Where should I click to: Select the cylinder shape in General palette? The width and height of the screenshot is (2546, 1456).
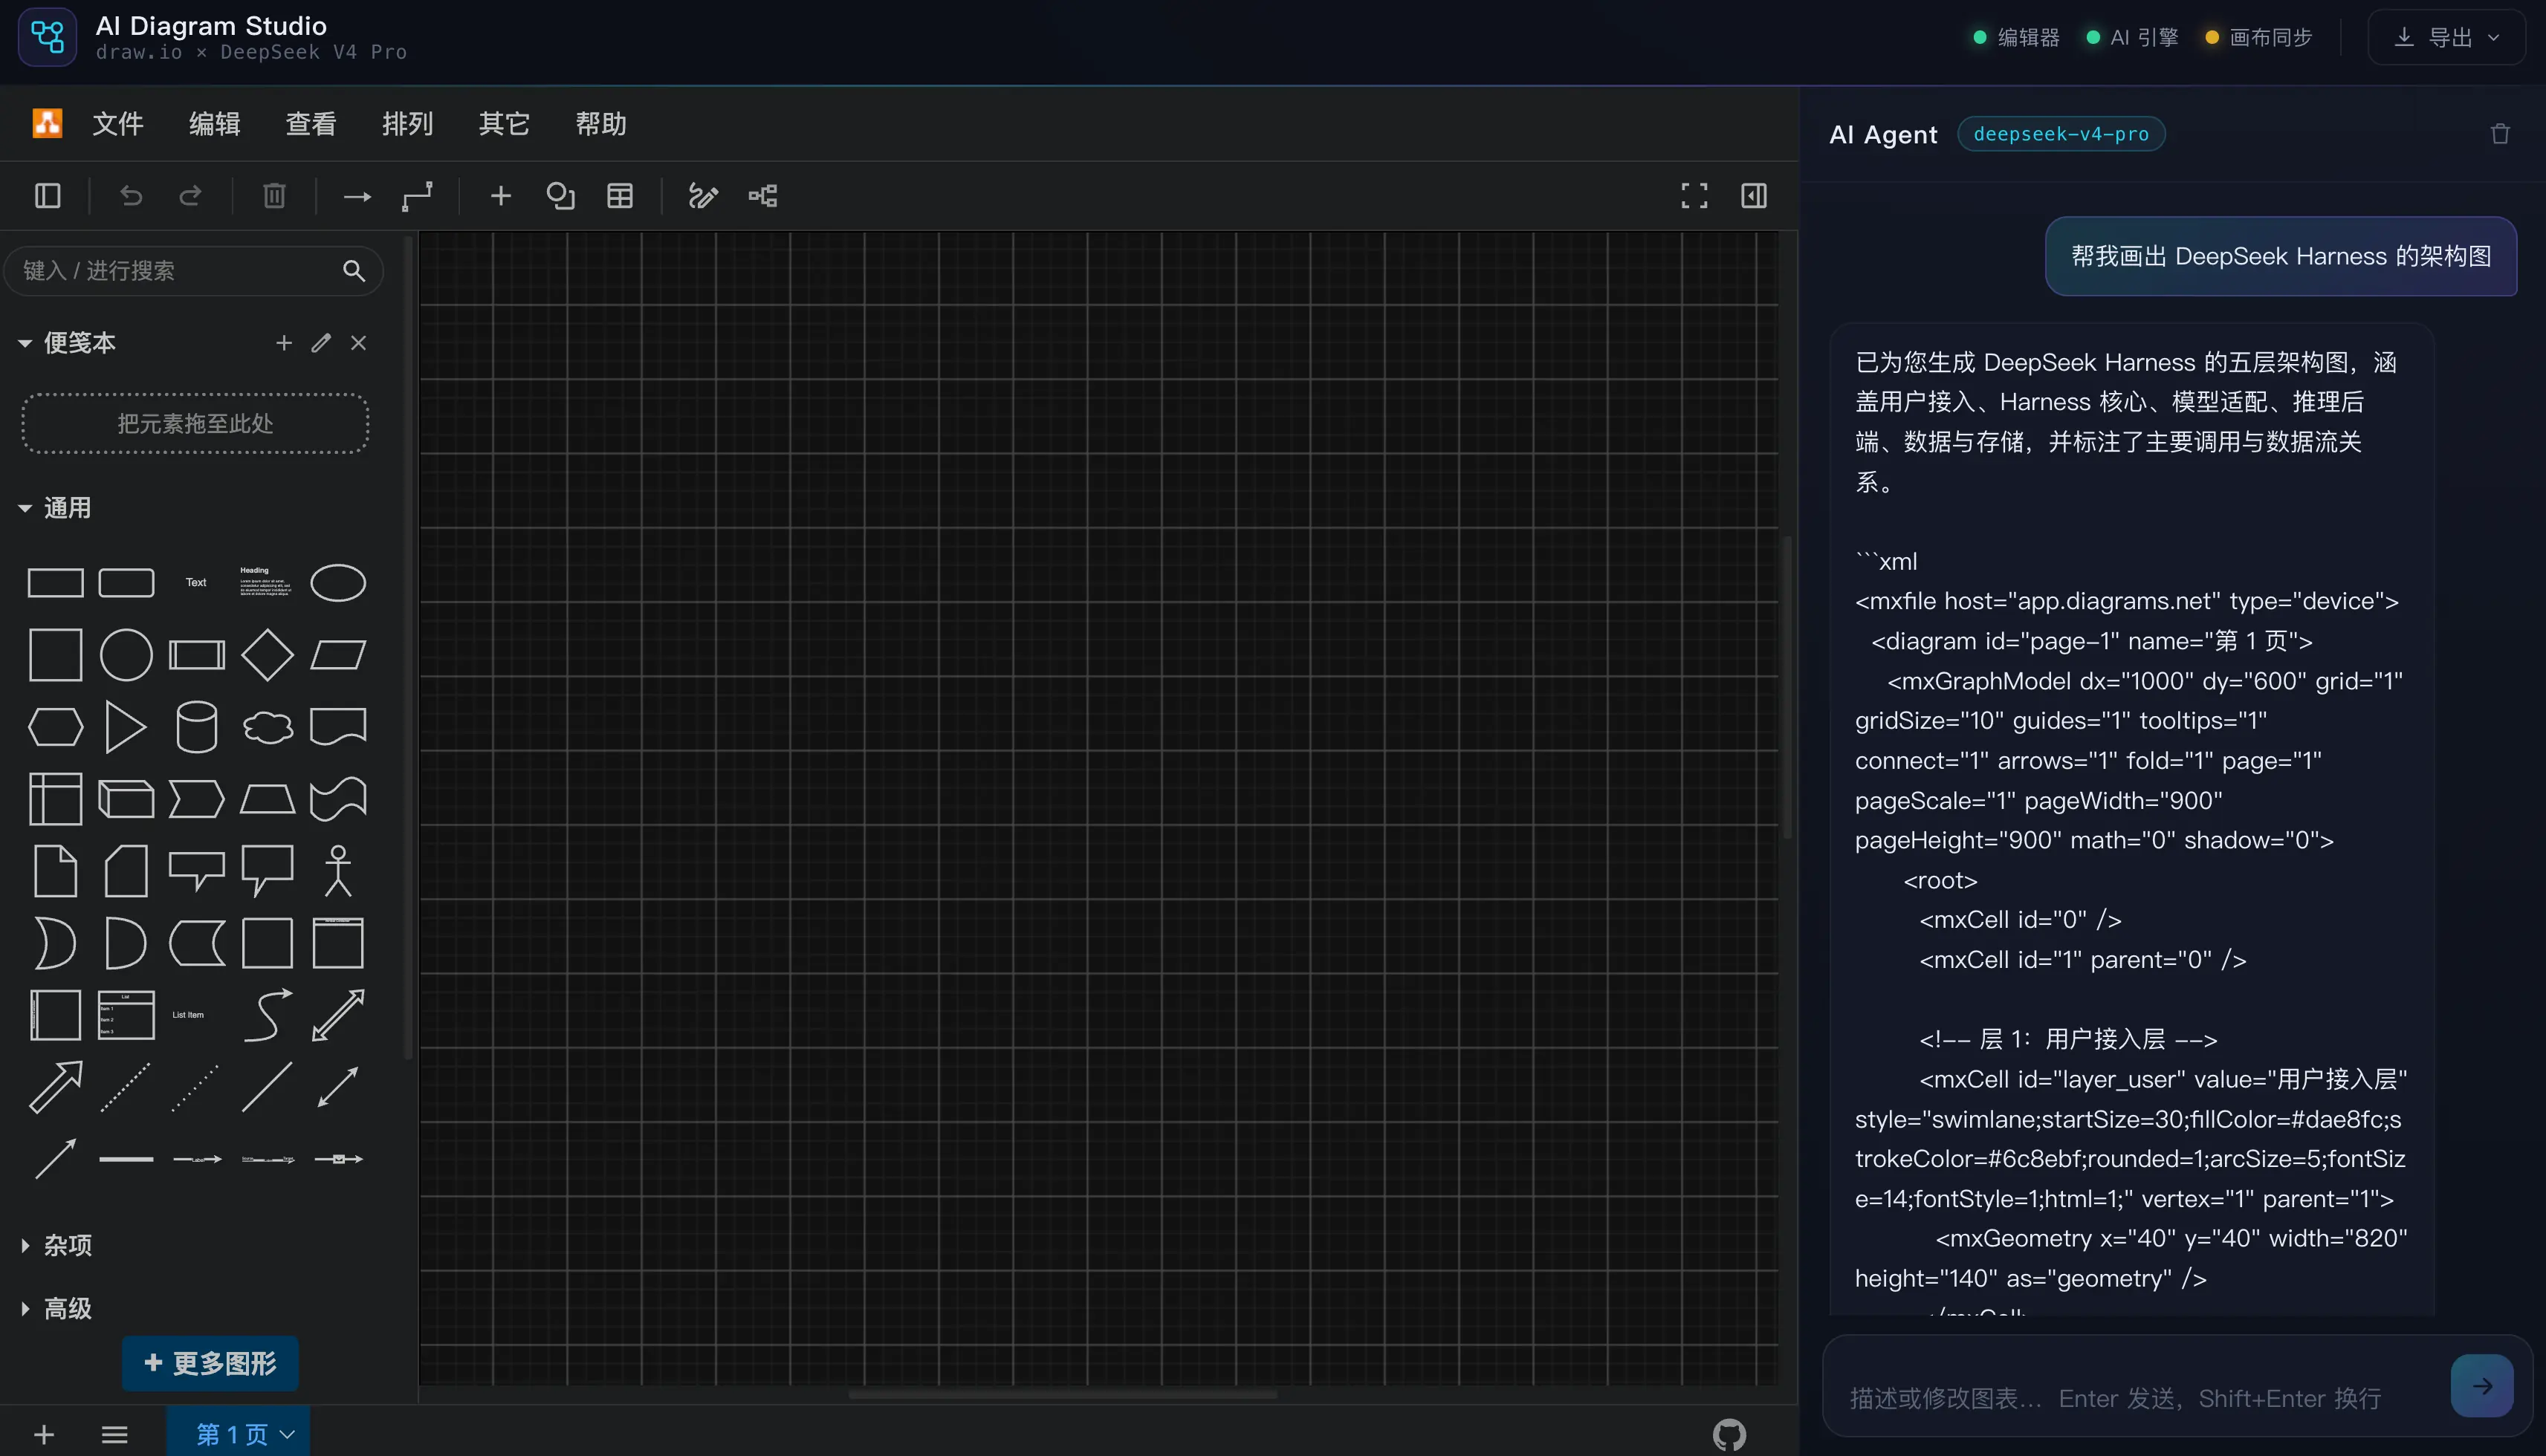(x=196, y=727)
